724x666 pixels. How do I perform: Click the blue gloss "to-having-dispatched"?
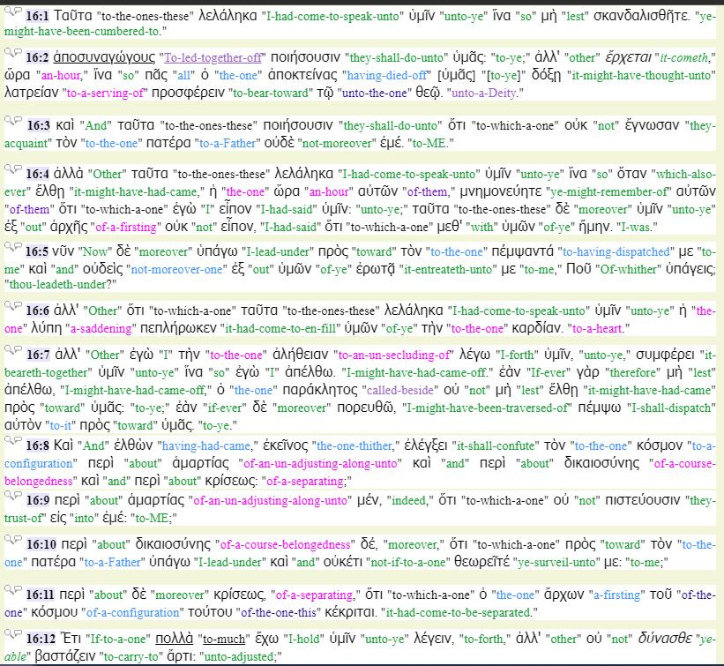[616, 251]
